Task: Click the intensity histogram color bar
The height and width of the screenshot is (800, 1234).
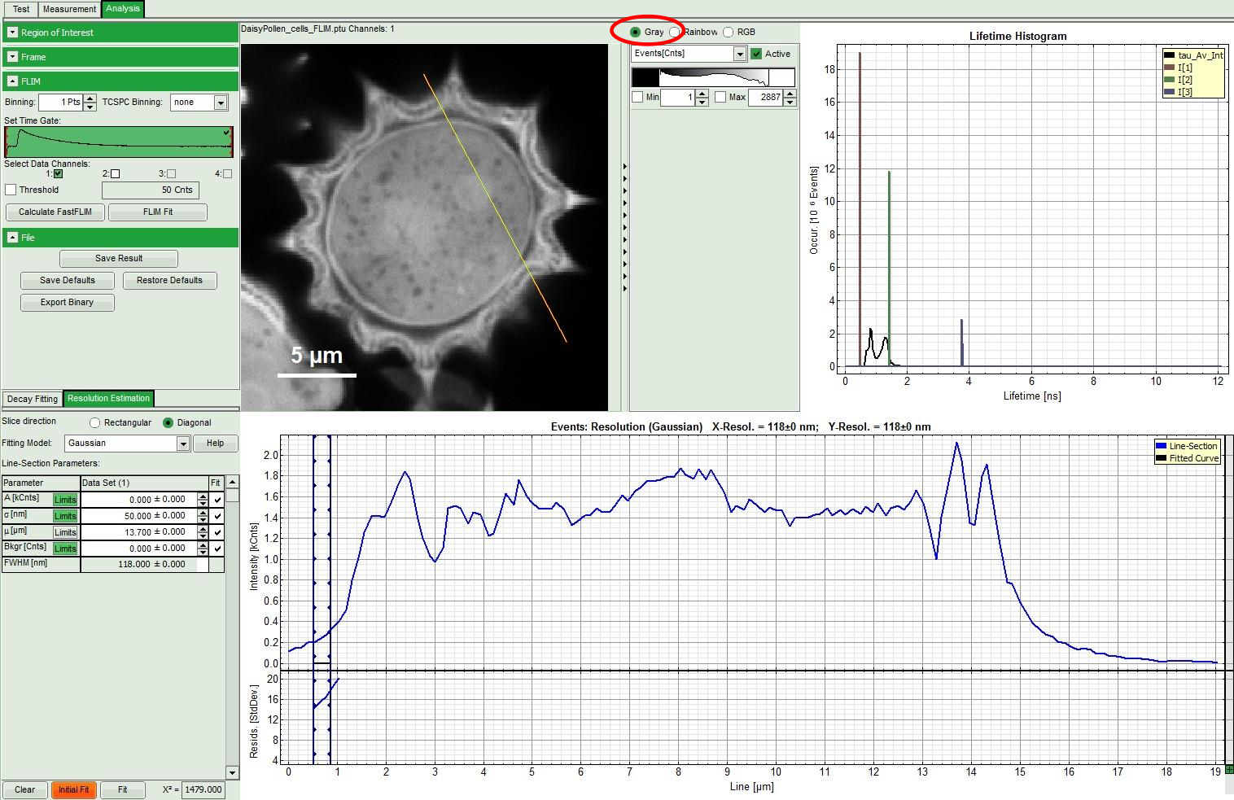Action: coord(713,77)
